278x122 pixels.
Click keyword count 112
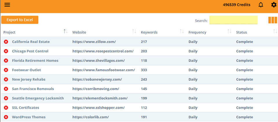point(144,108)
